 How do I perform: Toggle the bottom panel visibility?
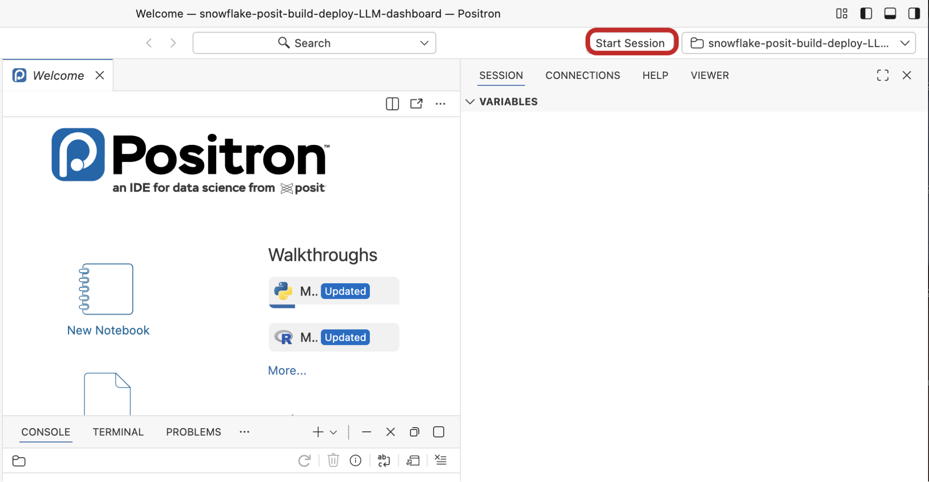890,13
